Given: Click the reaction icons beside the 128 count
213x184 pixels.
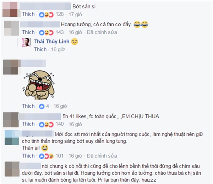Looking at the screenshot, I should [46, 15].
